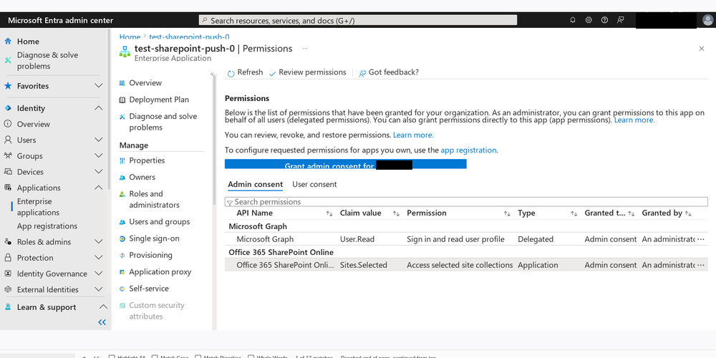Image resolution: width=716 pixels, height=358 pixels.
Task: Open Roles and administrators menu item
Action: coord(154,199)
